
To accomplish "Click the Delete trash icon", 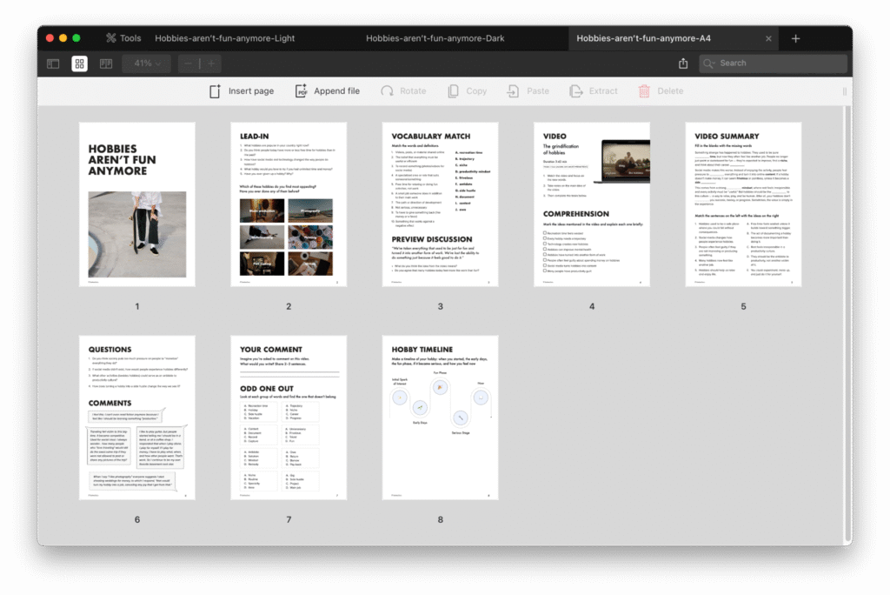I will pyautogui.click(x=644, y=91).
